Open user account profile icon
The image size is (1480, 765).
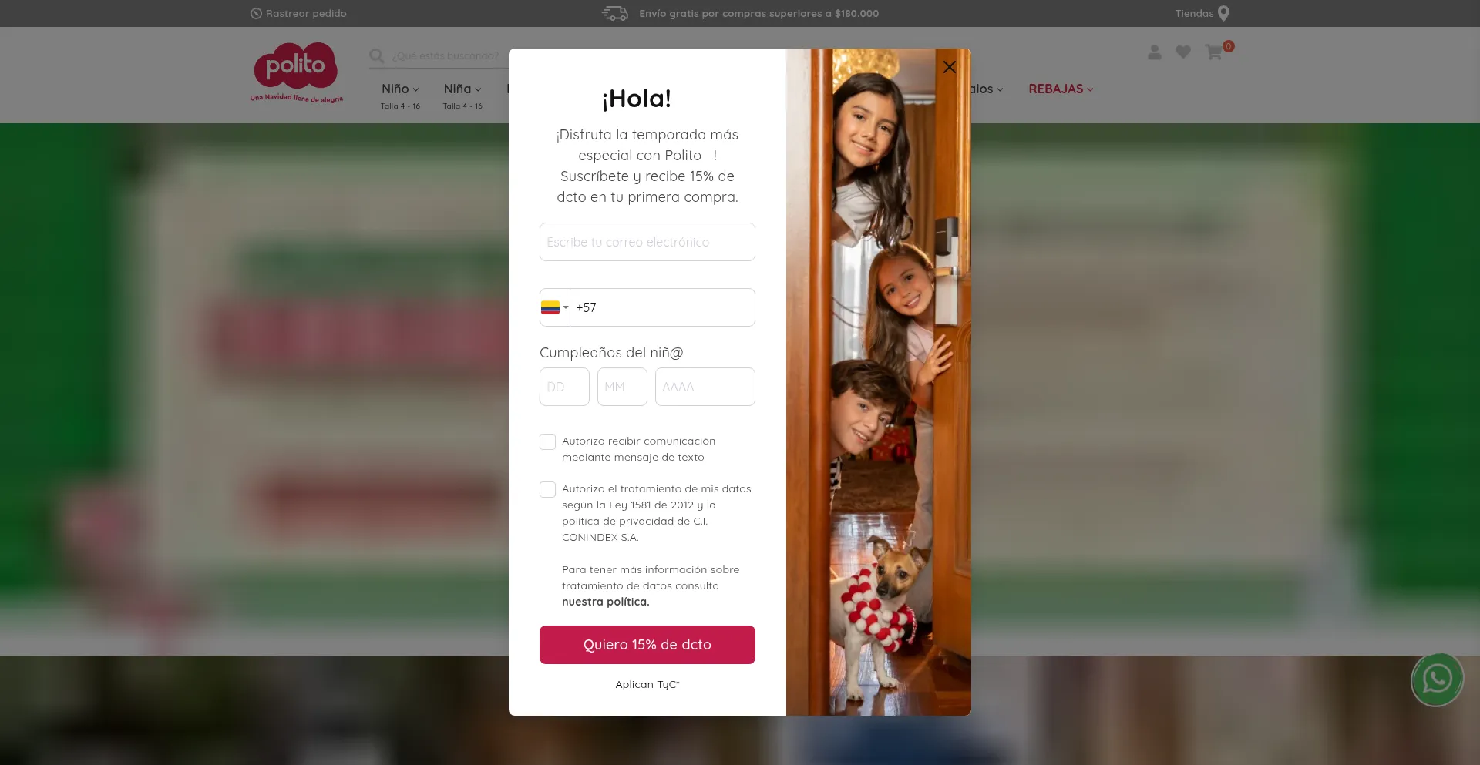[1154, 52]
